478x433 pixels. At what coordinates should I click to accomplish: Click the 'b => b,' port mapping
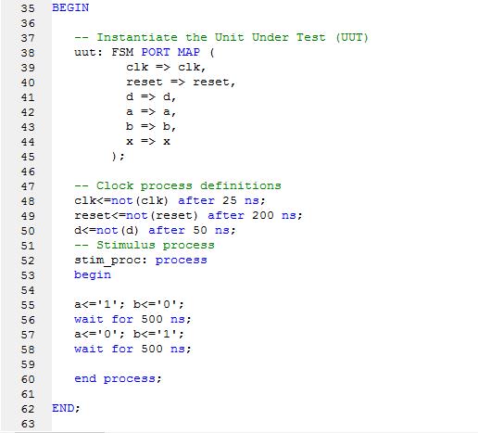pyautogui.click(x=151, y=126)
